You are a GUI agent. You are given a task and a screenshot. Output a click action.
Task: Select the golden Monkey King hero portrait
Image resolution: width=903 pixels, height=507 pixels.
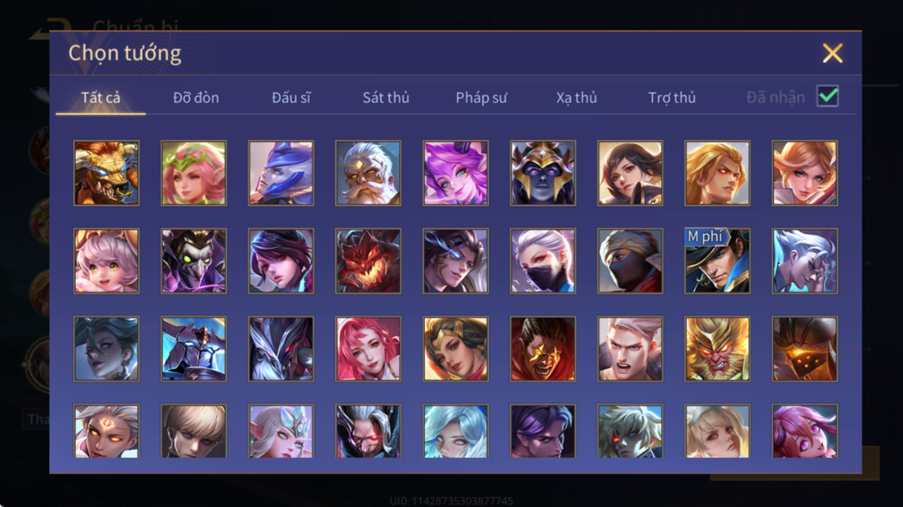pyautogui.click(x=717, y=349)
